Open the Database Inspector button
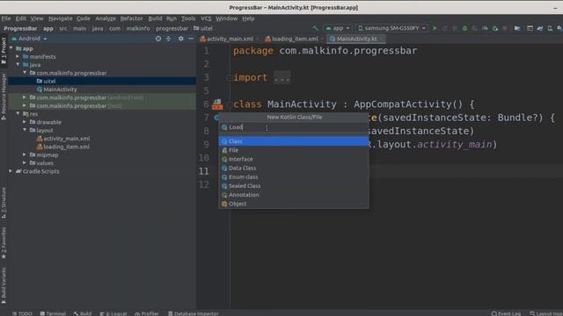 pyautogui.click(x=194, y=313)
